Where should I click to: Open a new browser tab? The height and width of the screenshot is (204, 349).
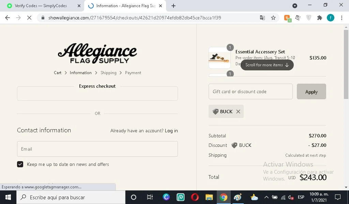coord(173,6)
